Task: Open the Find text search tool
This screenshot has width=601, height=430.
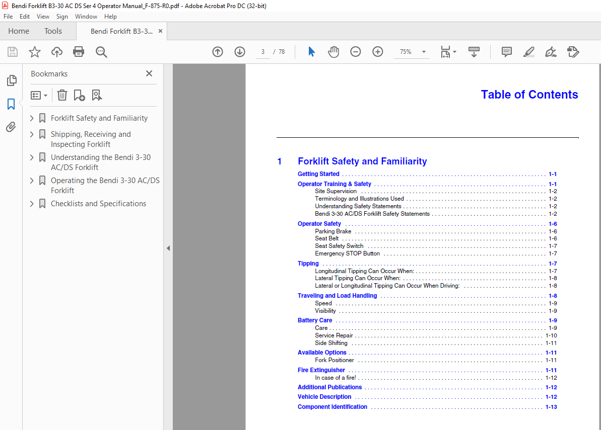Action: point(101,52)
